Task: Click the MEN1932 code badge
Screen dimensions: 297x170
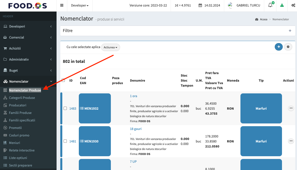Action: coord(95,108)
